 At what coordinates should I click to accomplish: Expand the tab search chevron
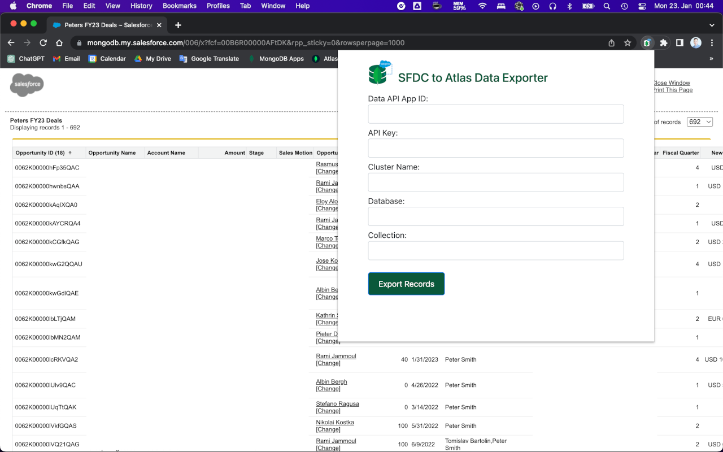(712, 25)
